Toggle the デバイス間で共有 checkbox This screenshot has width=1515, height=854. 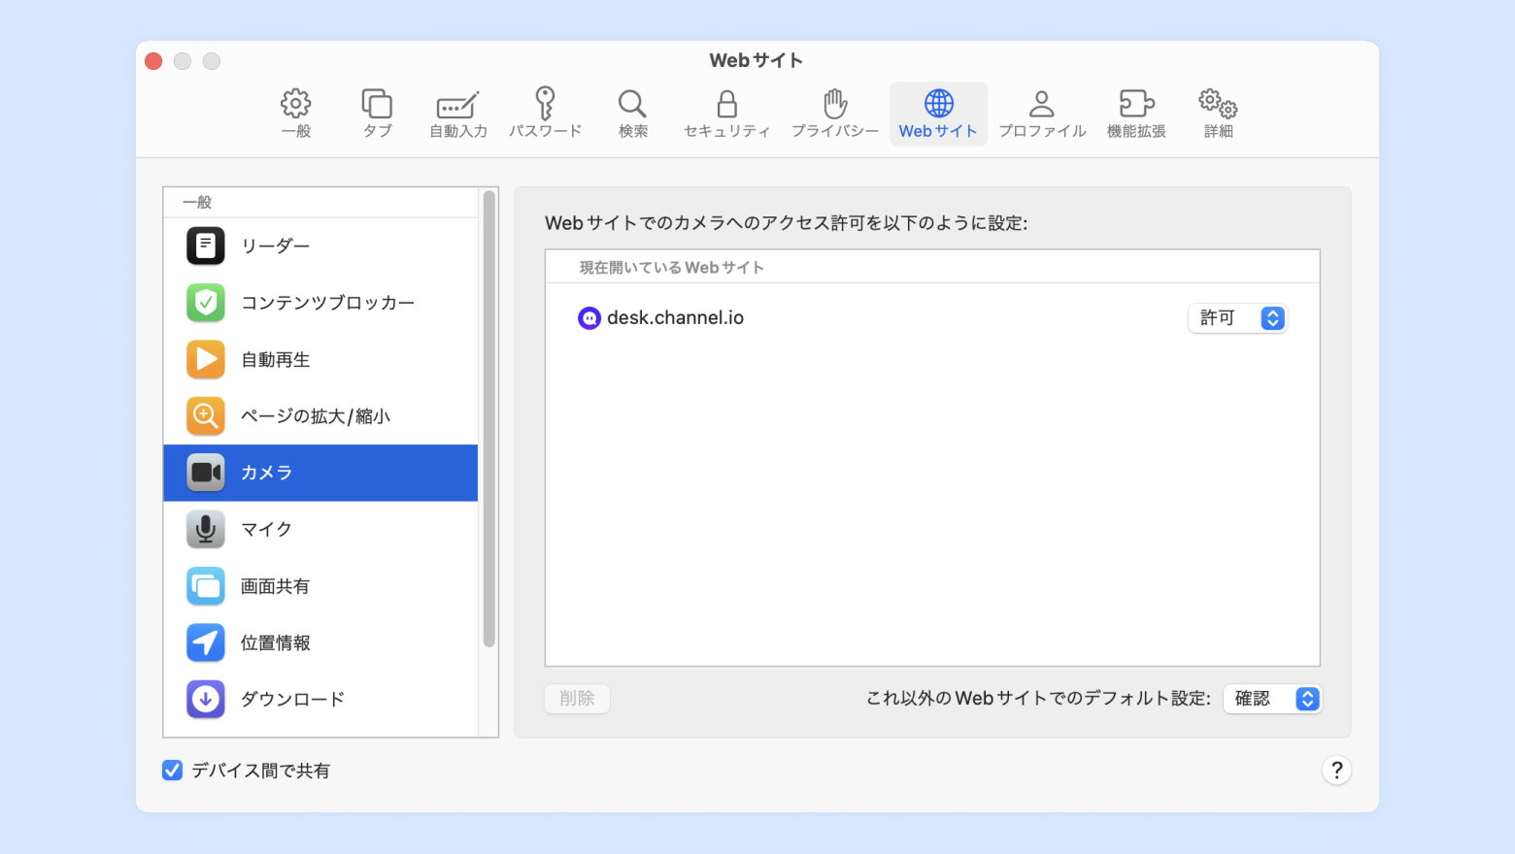tap(173, 771)
